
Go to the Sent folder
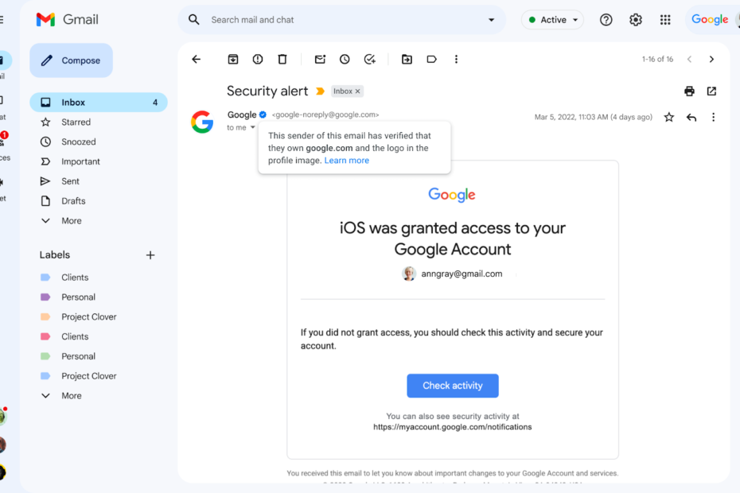tap(71, 181)
